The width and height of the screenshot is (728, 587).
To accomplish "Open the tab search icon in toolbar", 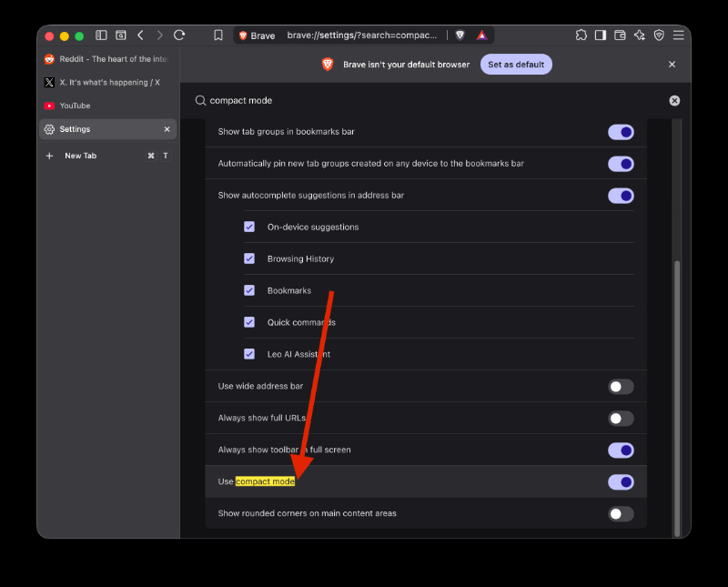I will 121,35.
